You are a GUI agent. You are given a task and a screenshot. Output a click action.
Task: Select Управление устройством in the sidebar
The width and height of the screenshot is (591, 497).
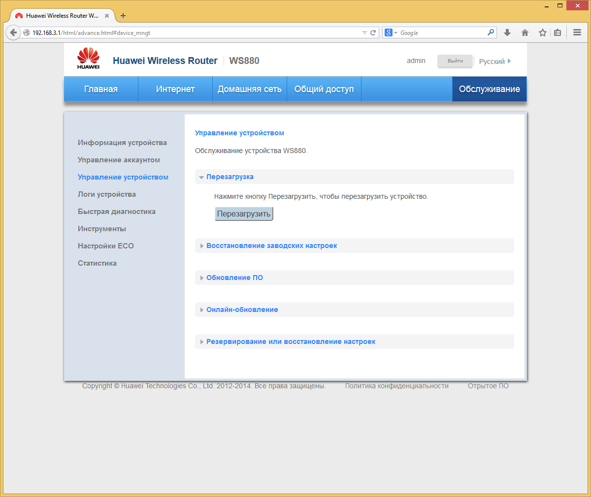click(123, 177)
